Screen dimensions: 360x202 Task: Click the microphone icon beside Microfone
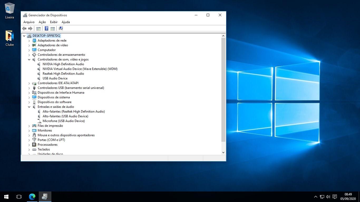[39, 121]
